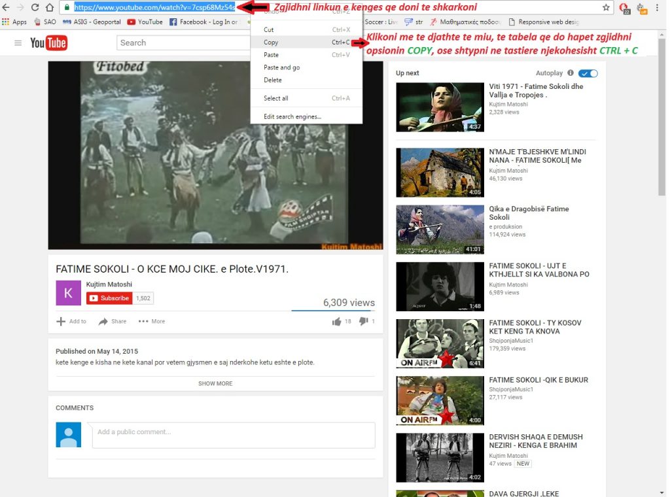The width and height of the screenshot is (670, 497).
Task: Click the Add a public comment box
Action: point(234,435)
